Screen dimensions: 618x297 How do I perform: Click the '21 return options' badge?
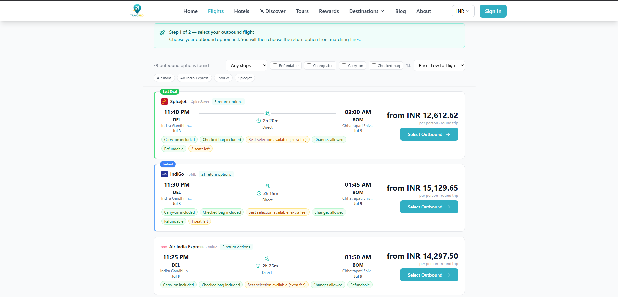coord(216,174)
